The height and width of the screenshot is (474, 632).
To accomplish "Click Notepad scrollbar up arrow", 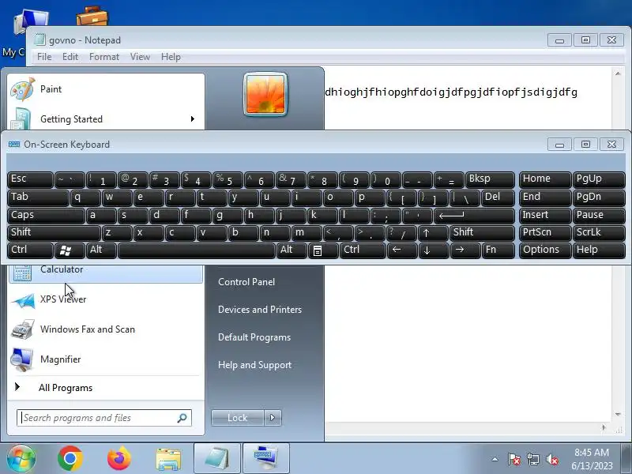I will [618, 73].
